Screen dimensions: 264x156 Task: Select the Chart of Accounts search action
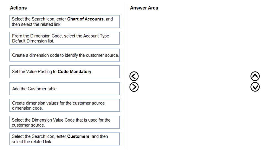pos(64,21)
